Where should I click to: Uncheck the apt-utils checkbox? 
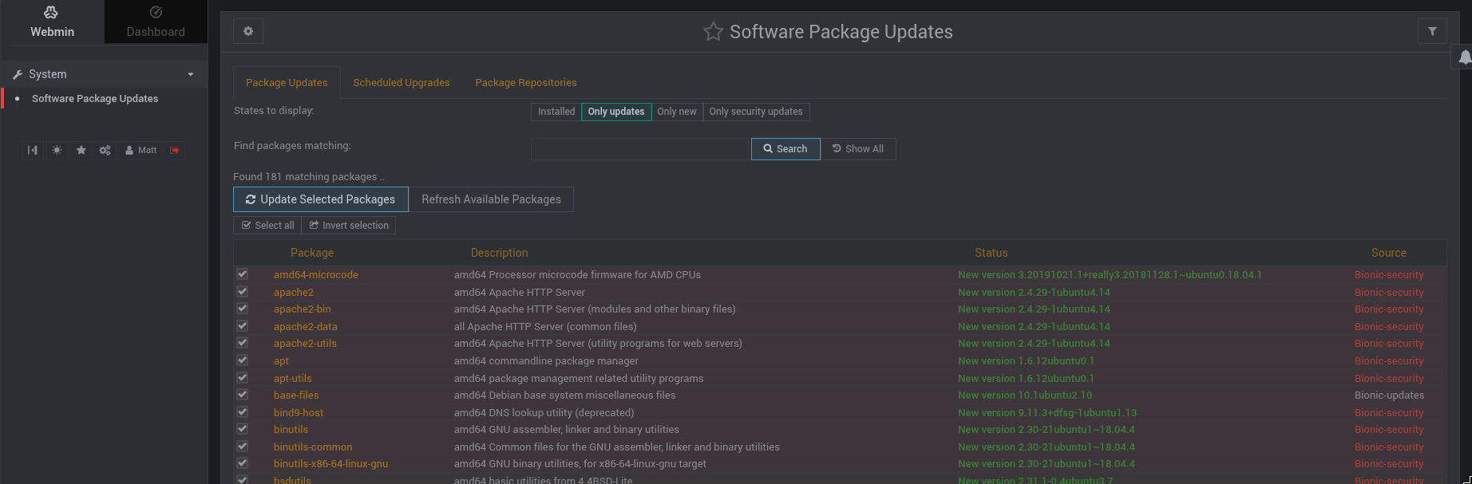click(242, 377)
